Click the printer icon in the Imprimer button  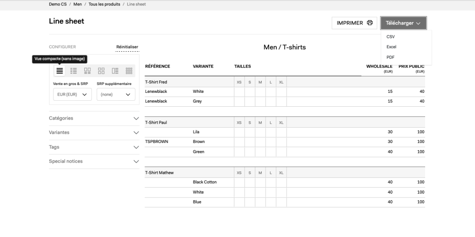click(370, 23)
